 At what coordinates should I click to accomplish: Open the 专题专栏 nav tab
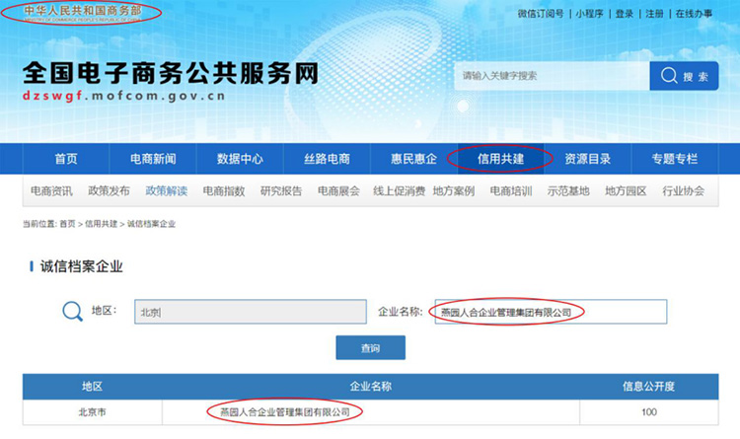point(675,159)
